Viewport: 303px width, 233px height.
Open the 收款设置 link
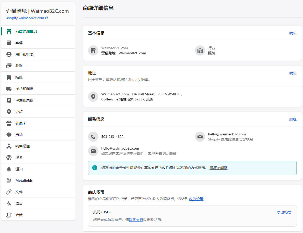[x=196, y=199]
